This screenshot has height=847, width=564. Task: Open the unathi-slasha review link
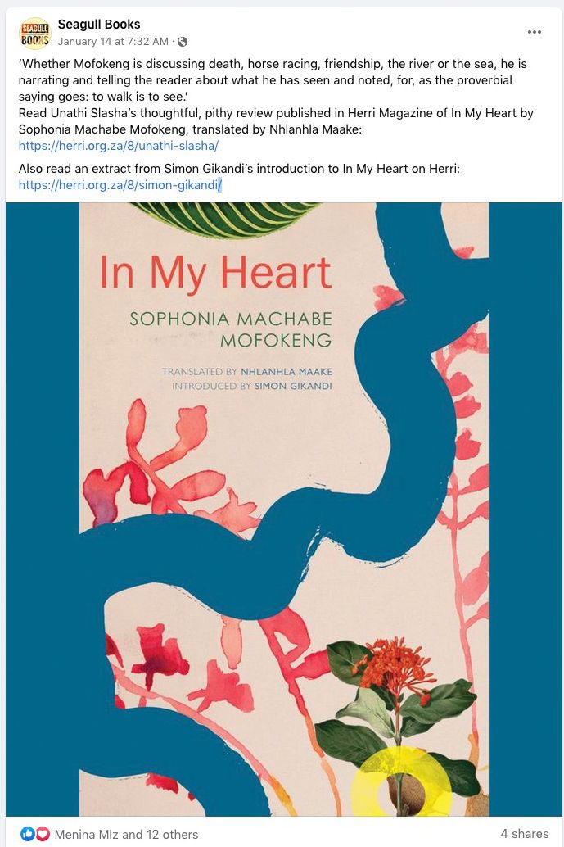118,145
